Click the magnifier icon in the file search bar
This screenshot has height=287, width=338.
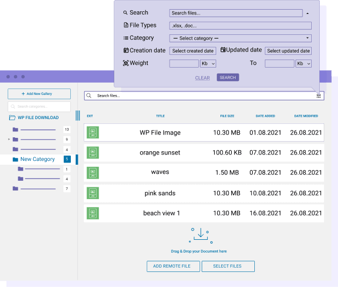(x=89, y=95)
